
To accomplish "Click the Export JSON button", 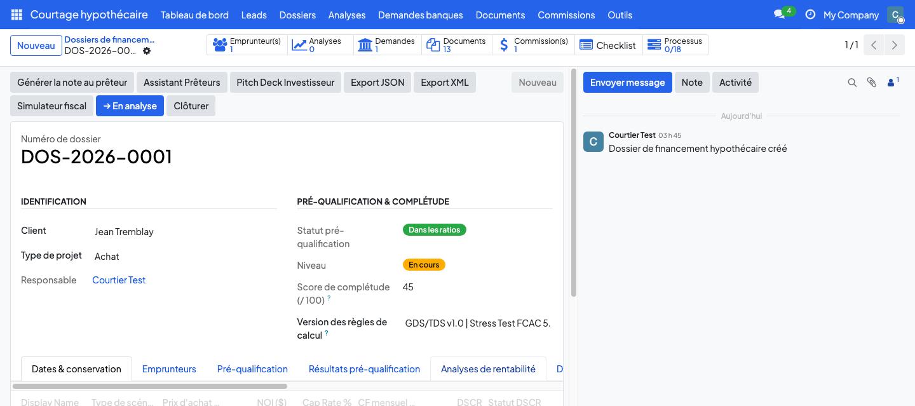I will [x=377, y=83].
